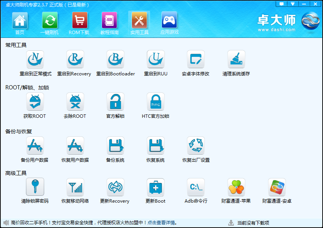This screenshot has height=228, width=323.
Task: Open the 恢复移动网络 tool
Action: pyautogui.click(x=75, y=187)
